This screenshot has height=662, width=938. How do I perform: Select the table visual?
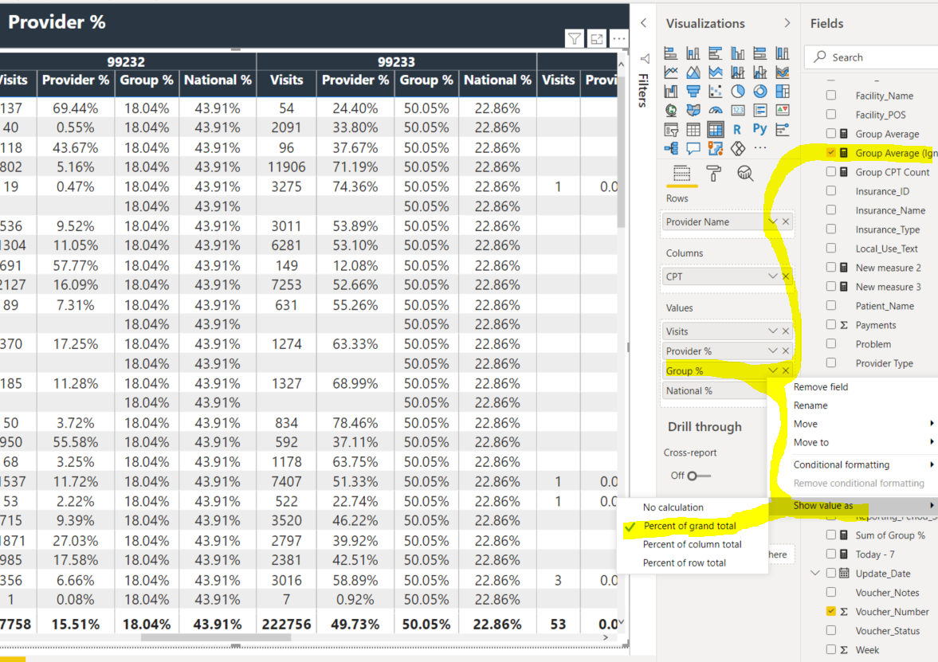click(693, 130)
